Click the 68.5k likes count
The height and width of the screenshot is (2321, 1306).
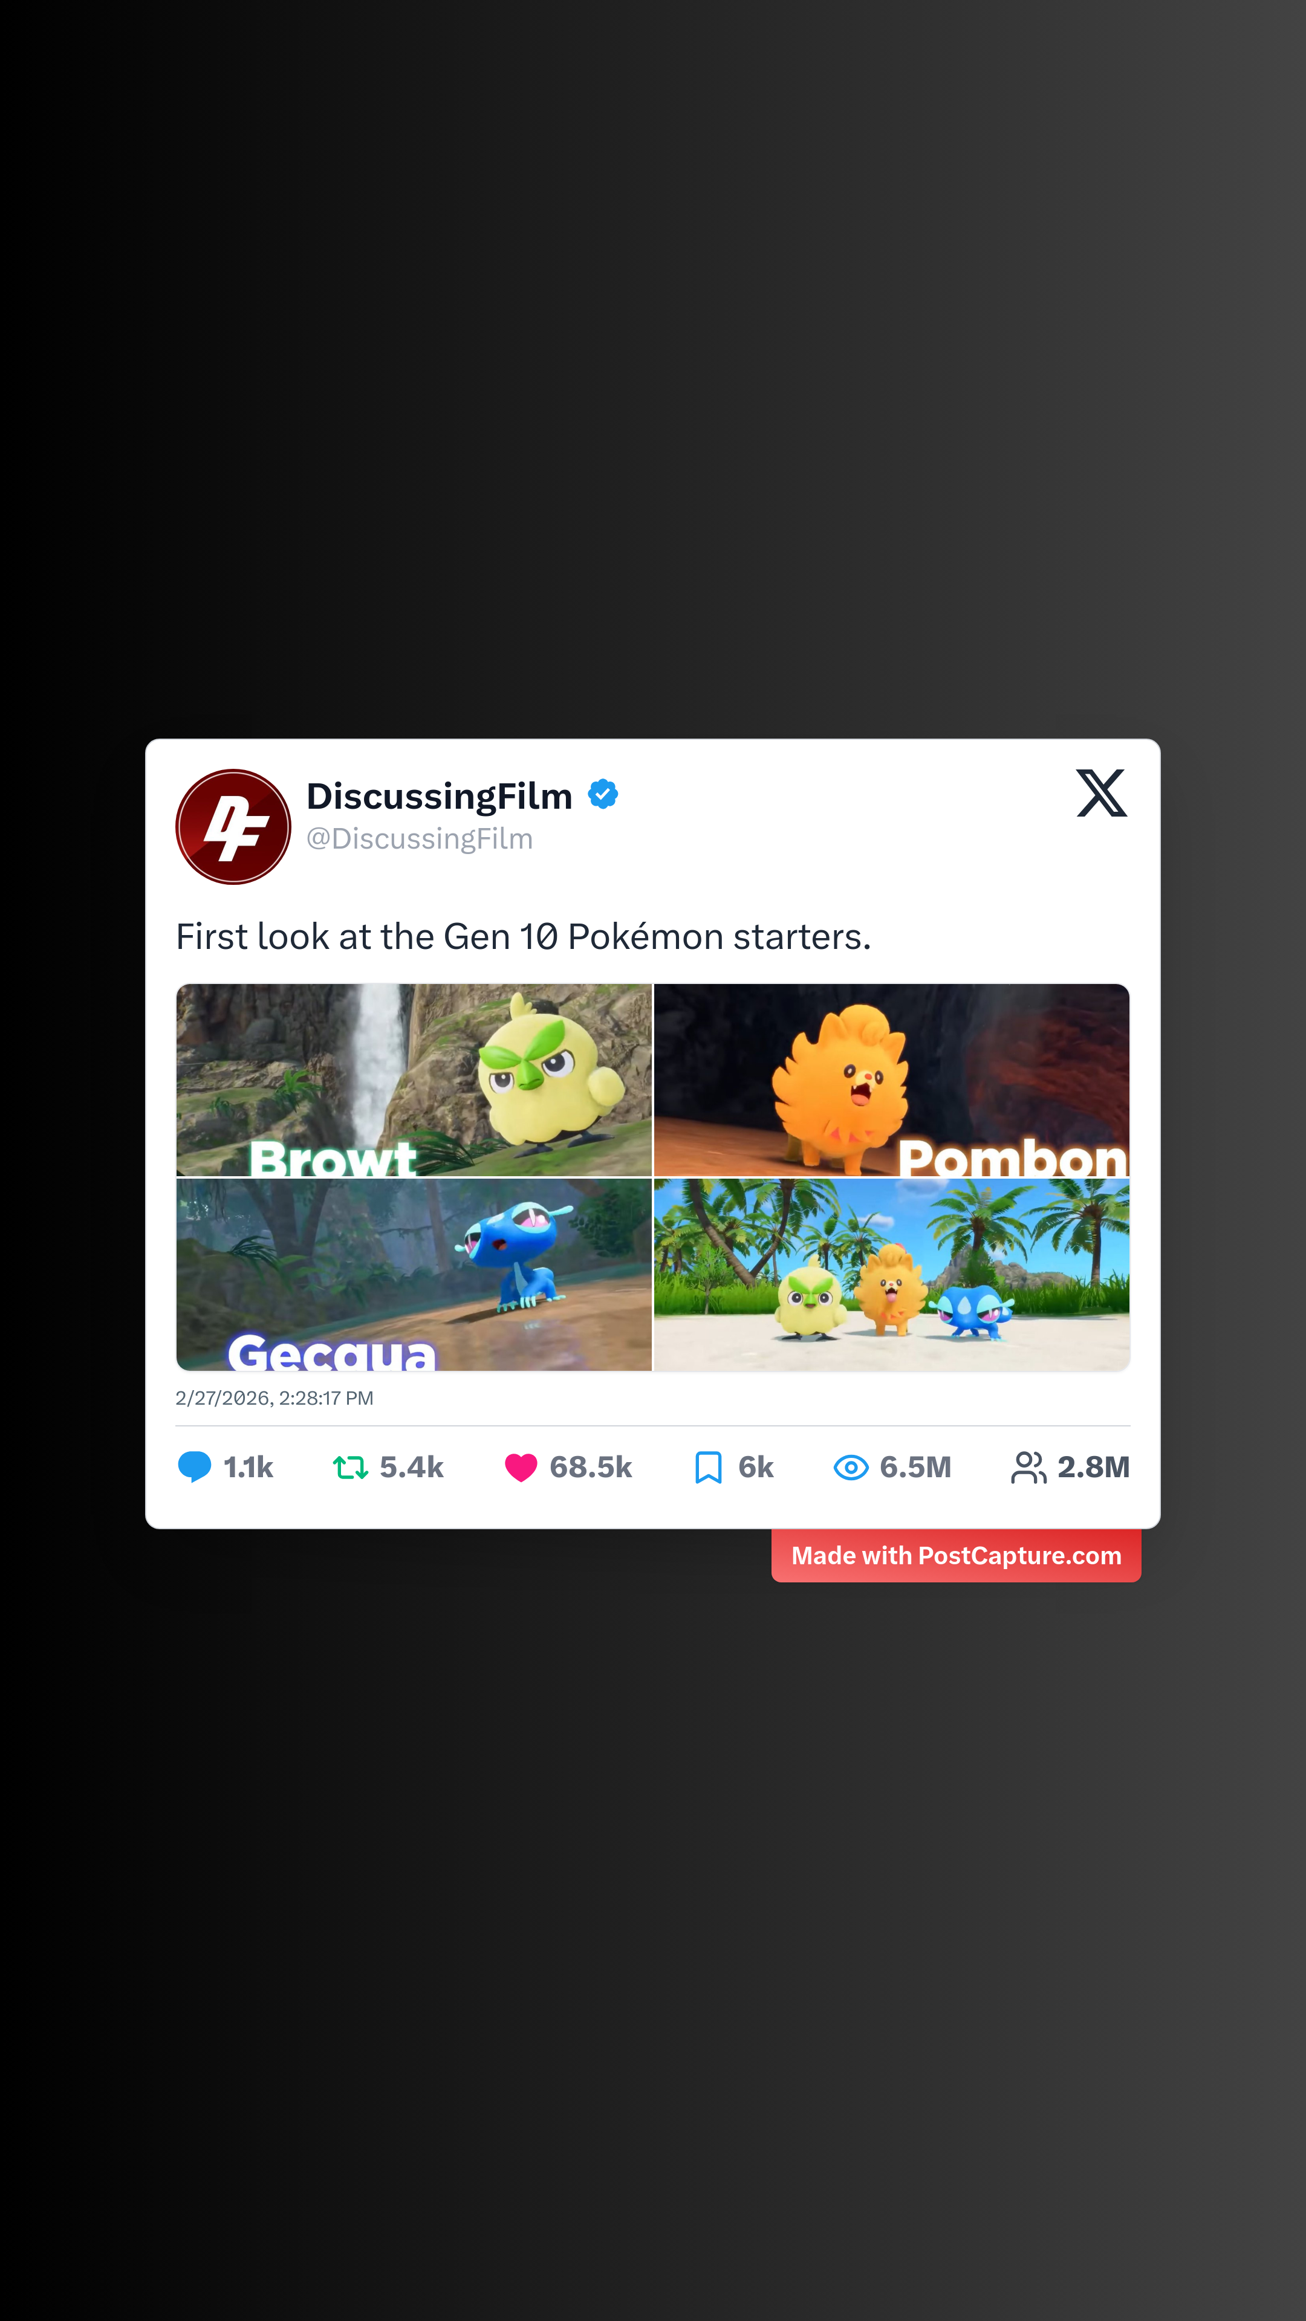pos(591,1468)
